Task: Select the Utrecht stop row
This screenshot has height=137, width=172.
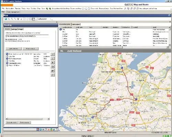Action: [28, 59]
